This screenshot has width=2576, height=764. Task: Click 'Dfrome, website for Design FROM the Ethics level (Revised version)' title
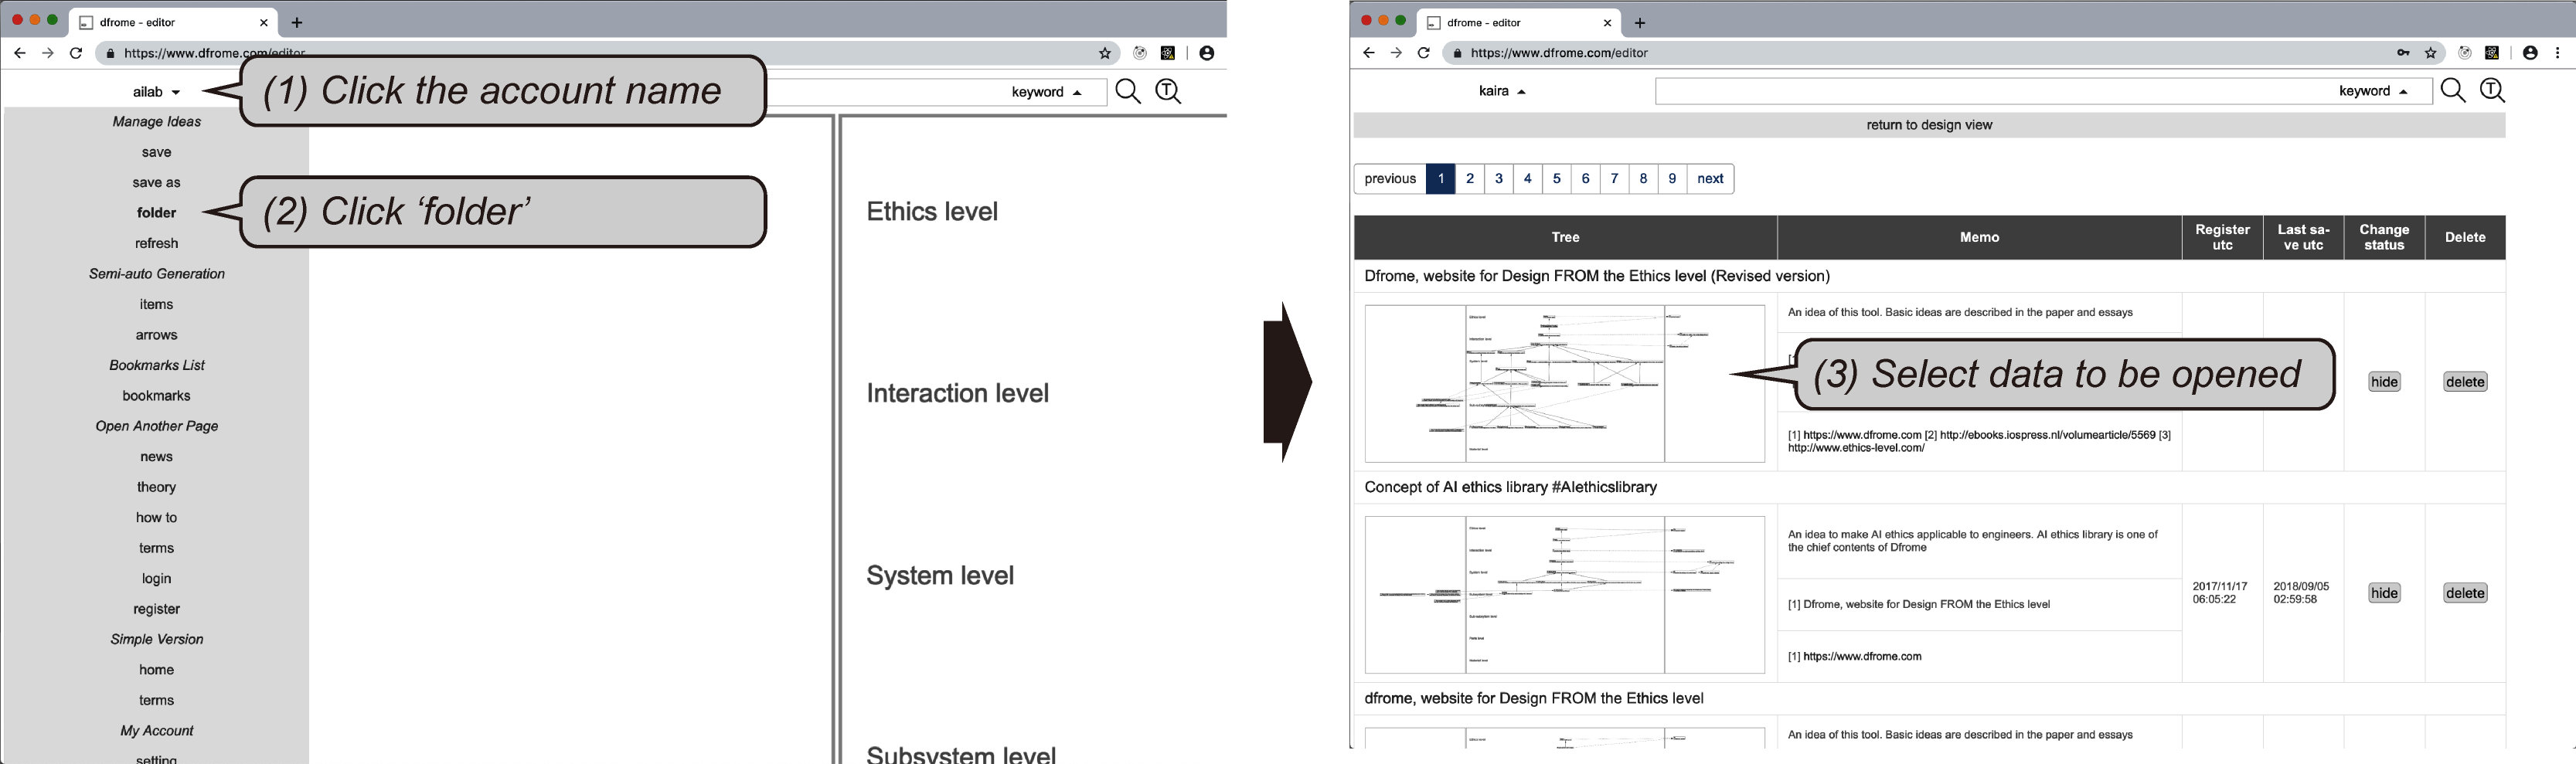coord(1597,276)
